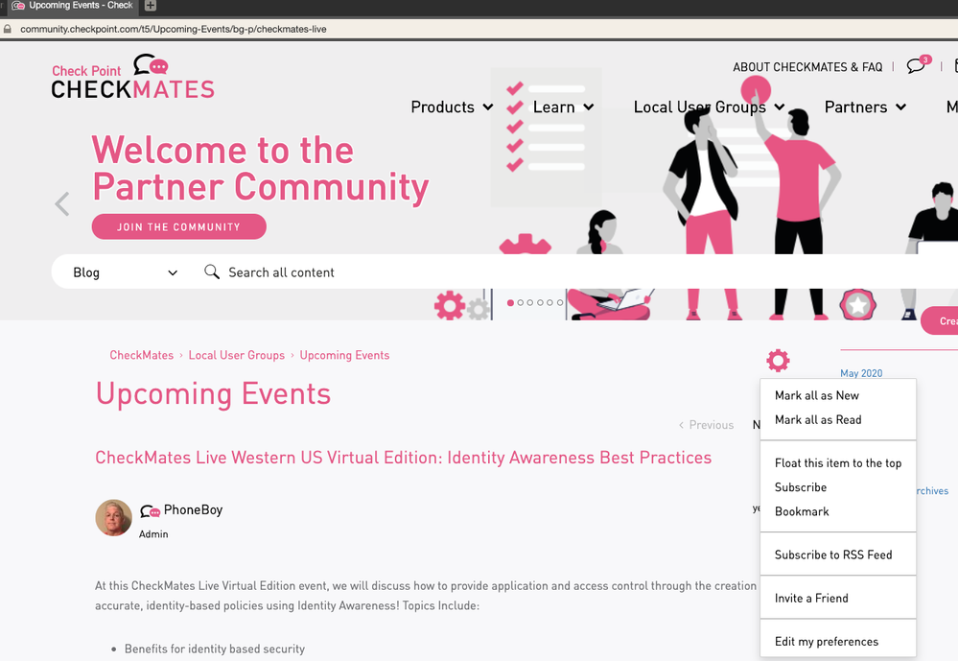The image size is (958, 661).
Task: Open the Identity Awareness Best Practices event title
Action: coord(403,458)
